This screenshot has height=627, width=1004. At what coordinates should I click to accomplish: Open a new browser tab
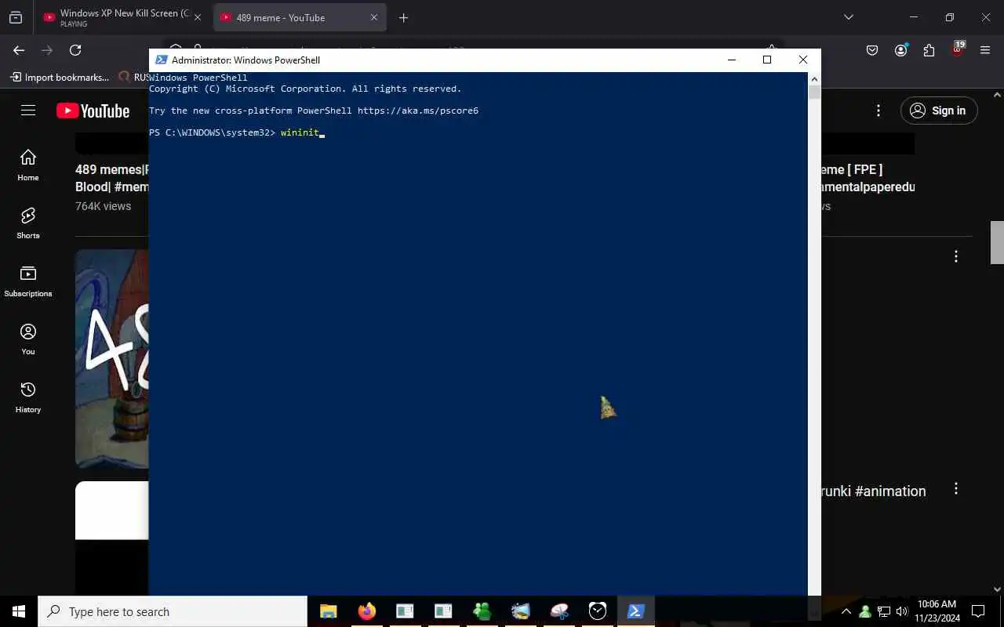tap(403, 17)
